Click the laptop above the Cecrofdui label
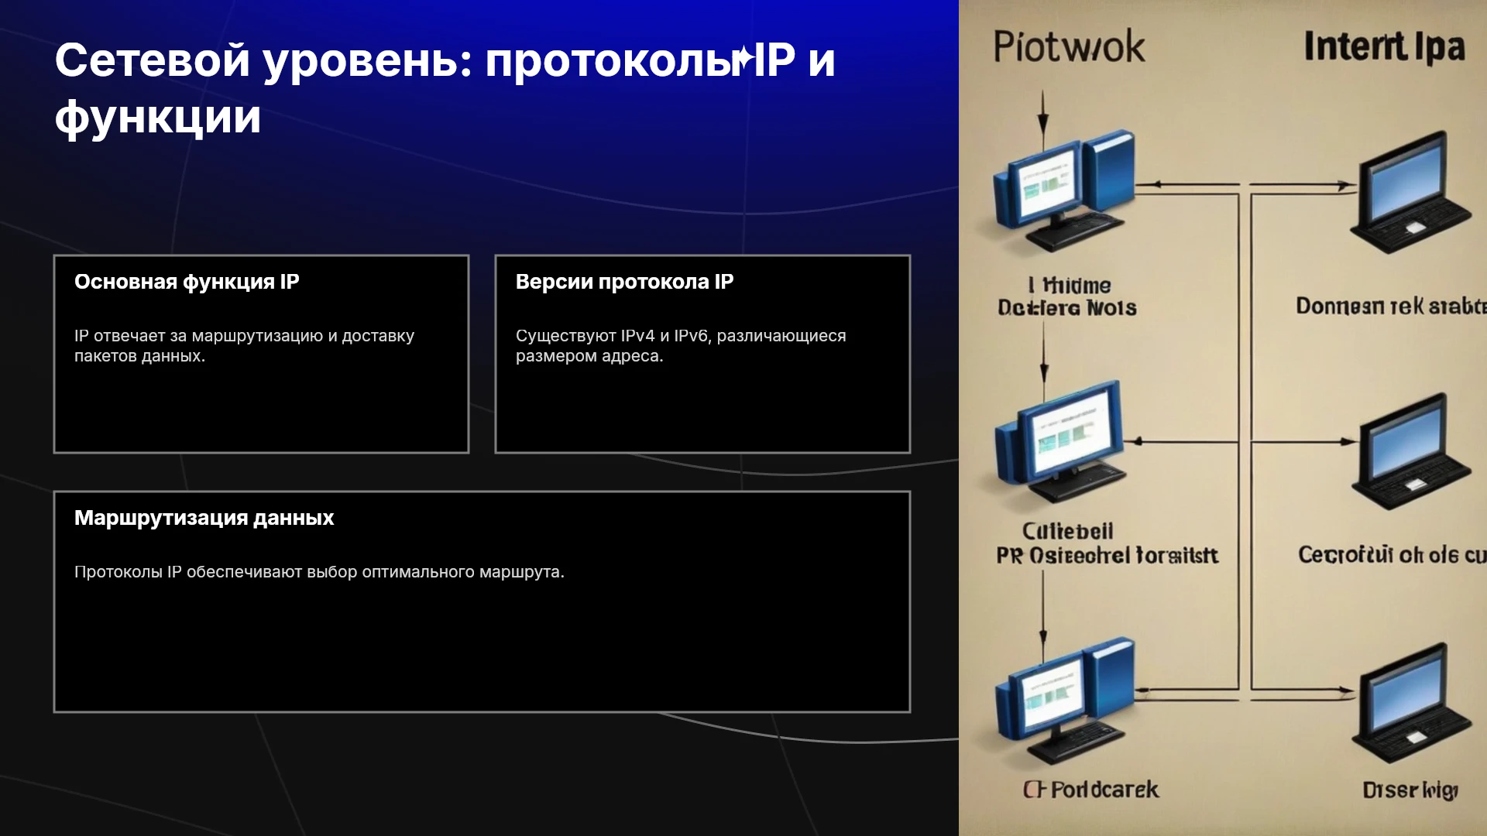 [1411, 451]
